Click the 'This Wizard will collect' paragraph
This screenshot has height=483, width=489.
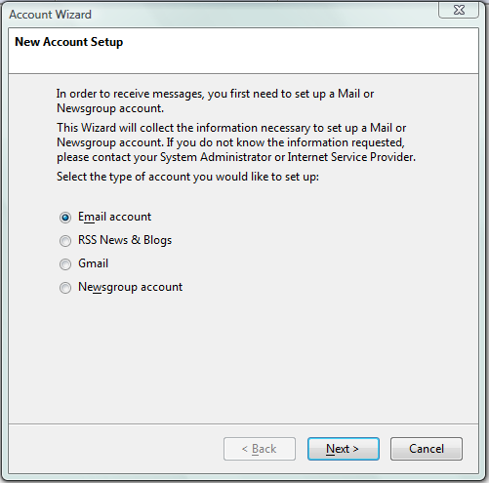pyautogui.click(x=236, y=142)
